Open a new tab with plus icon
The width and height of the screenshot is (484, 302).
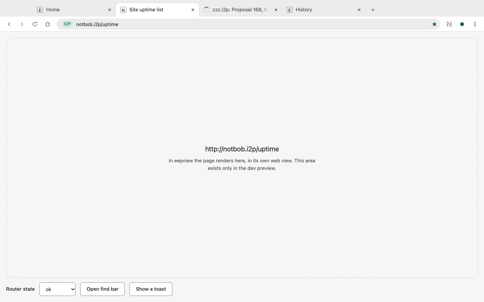point(373,10)
